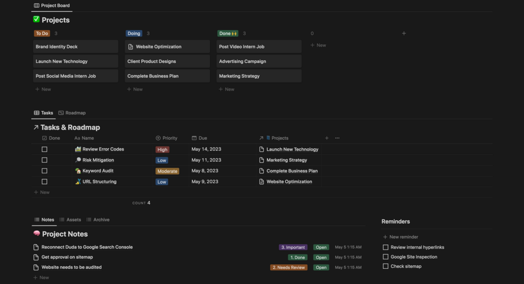Check the Review Error Codes done checkbox
The image size is (524, 284).
coord(44,149)
